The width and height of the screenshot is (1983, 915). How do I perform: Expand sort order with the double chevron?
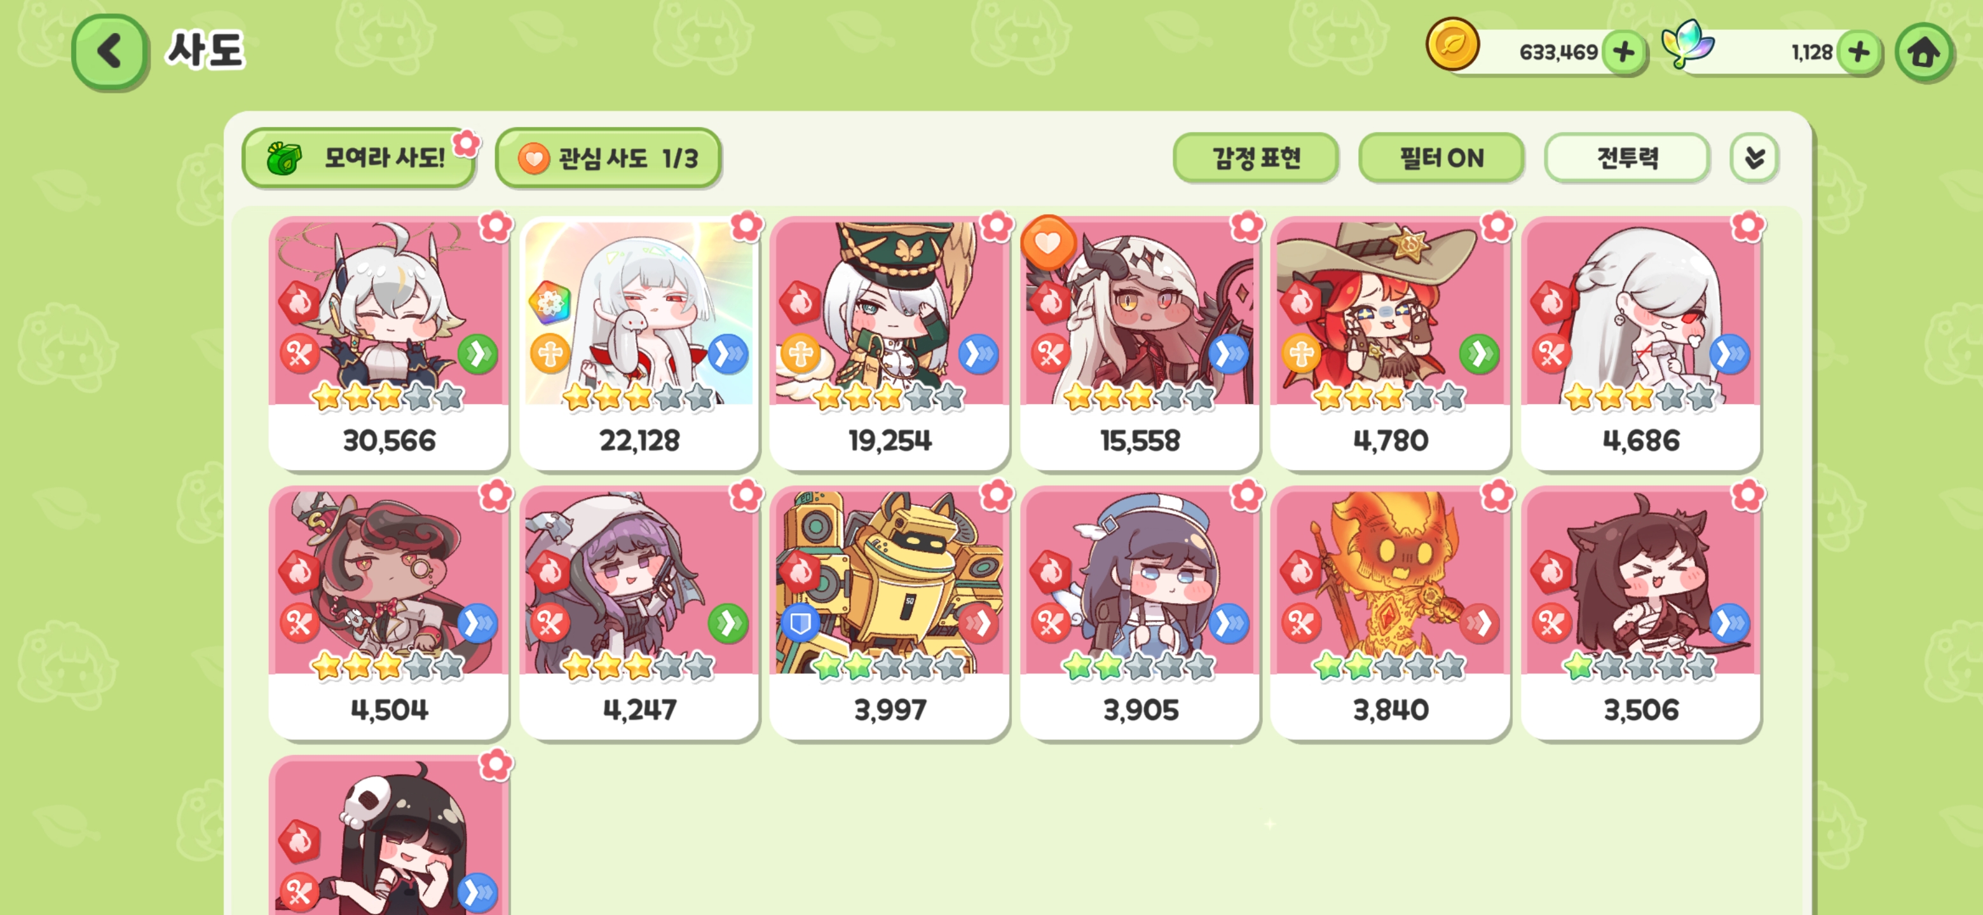1754,158
